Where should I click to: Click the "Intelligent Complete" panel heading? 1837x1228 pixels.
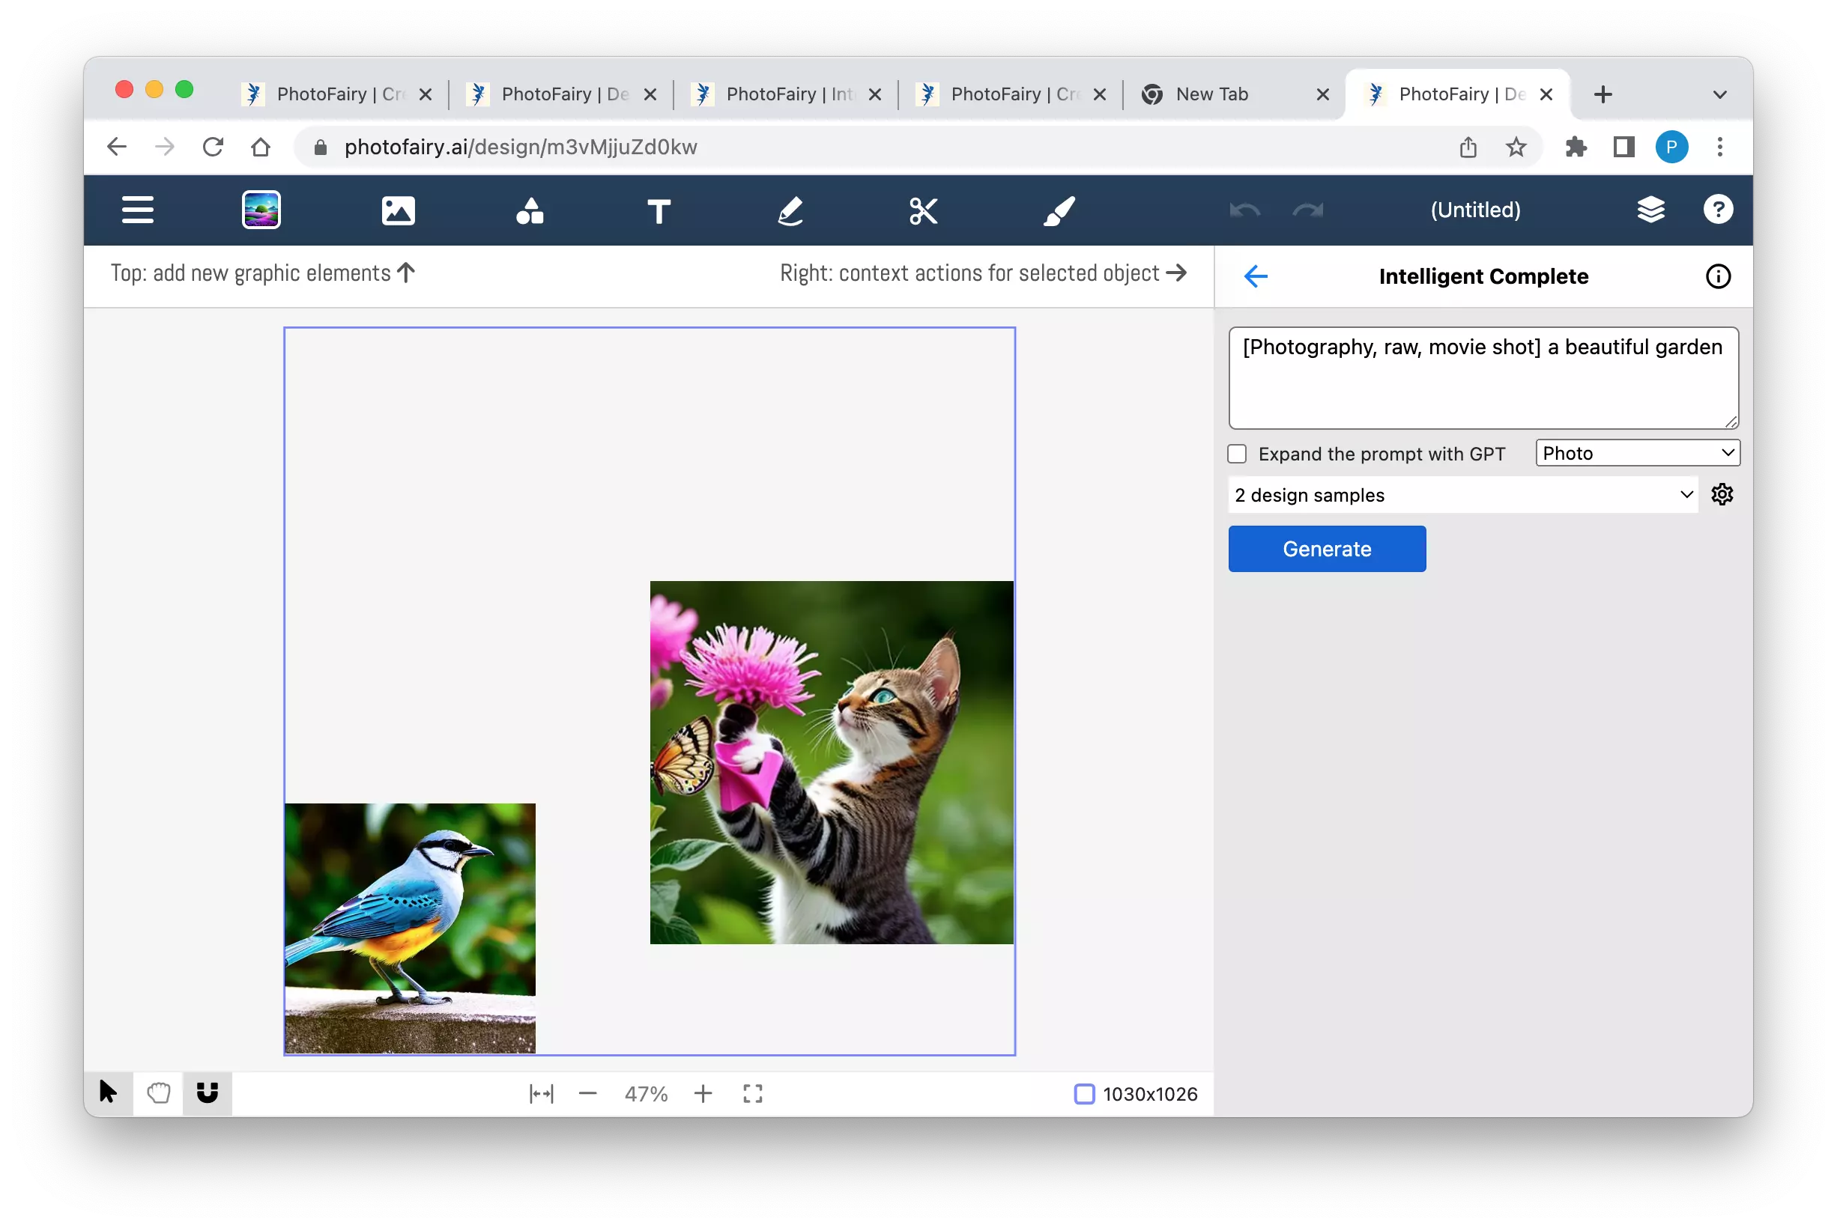1483,276
